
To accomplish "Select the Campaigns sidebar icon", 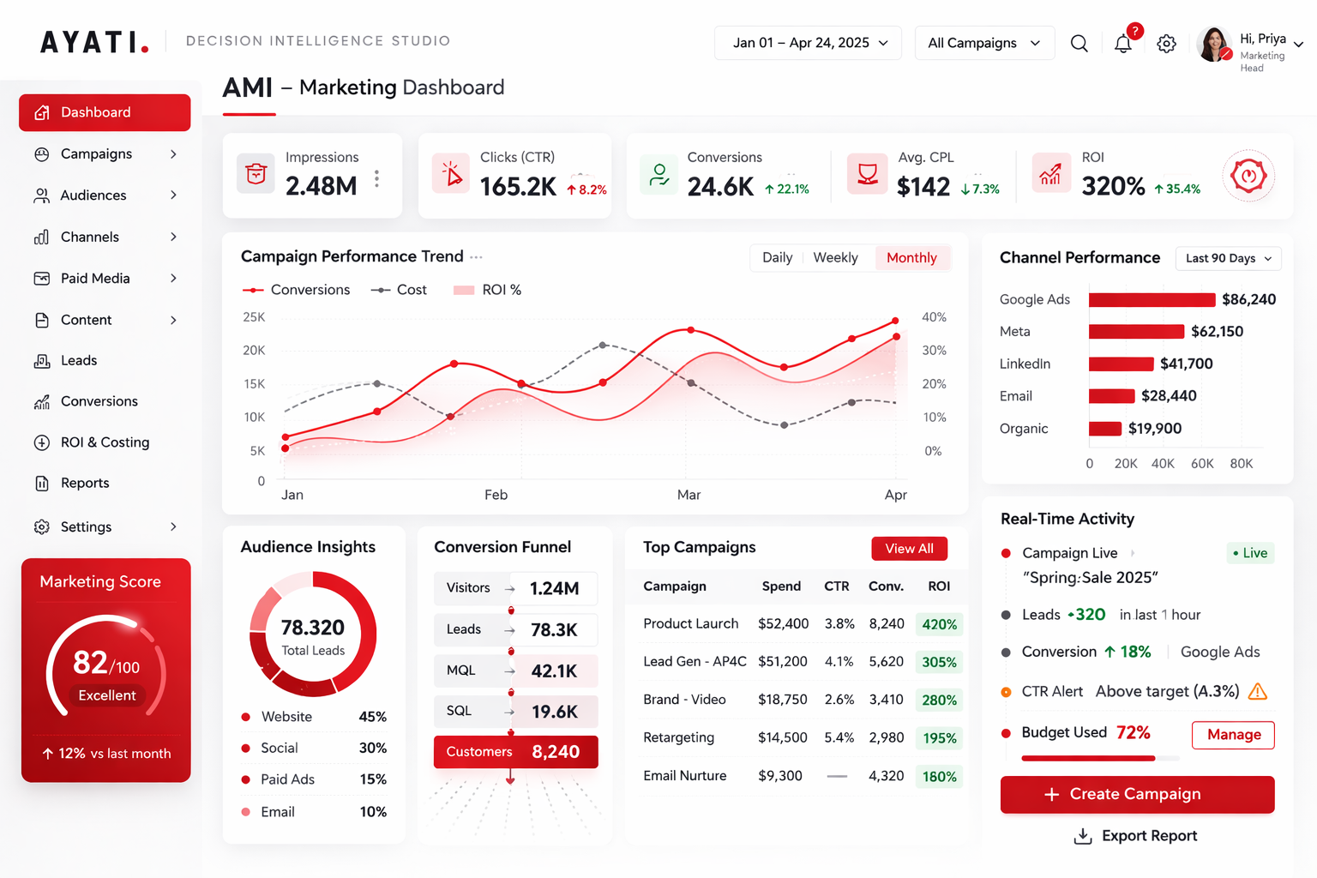I will (x=42, y=153).
